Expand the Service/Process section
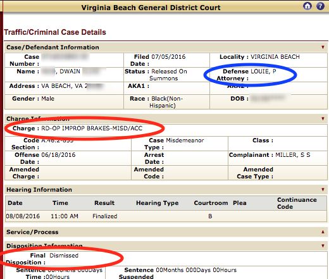 (323, 232)
